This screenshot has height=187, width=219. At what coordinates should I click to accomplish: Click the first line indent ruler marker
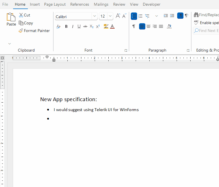[x=47, y=57]
